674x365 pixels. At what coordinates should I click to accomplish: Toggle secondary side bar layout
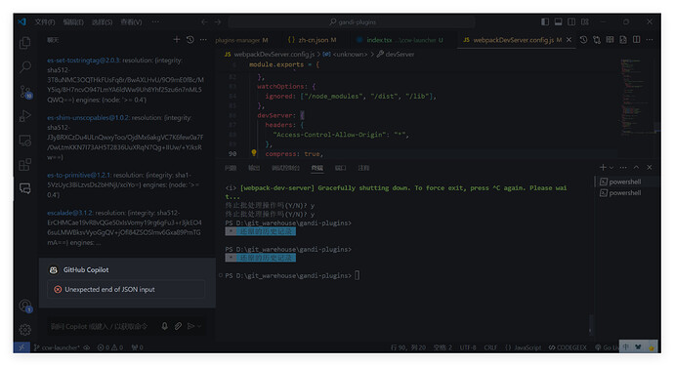coord(571,21)
